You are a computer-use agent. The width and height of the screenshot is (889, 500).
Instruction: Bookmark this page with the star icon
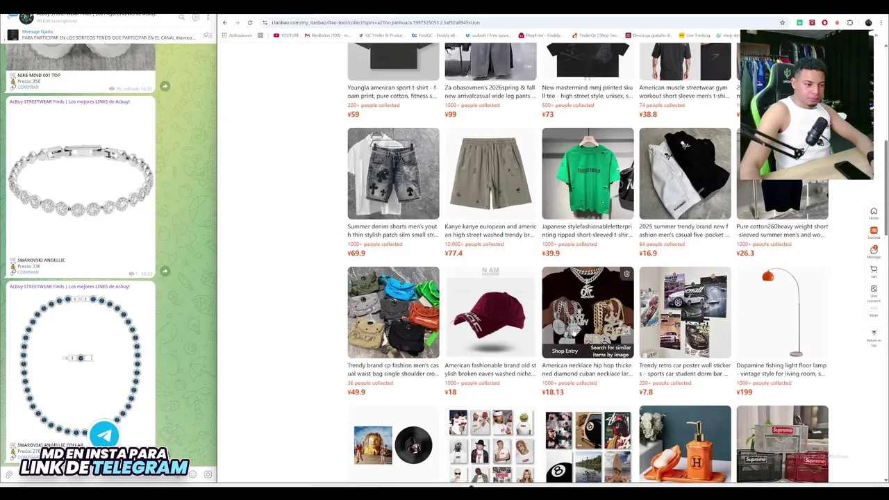[783, 22]
